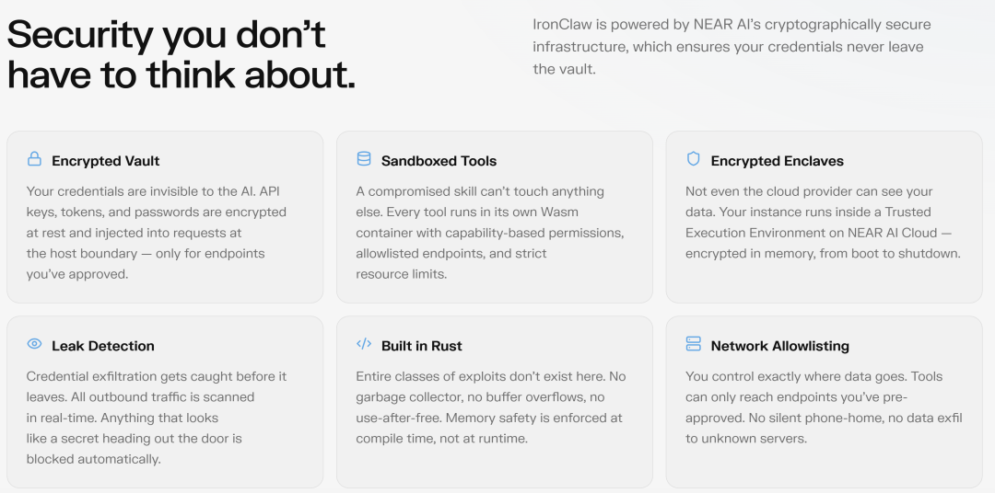Click the server icon beside Network Allowlisting
The image size is (995, 493).
tap(694, 344)
